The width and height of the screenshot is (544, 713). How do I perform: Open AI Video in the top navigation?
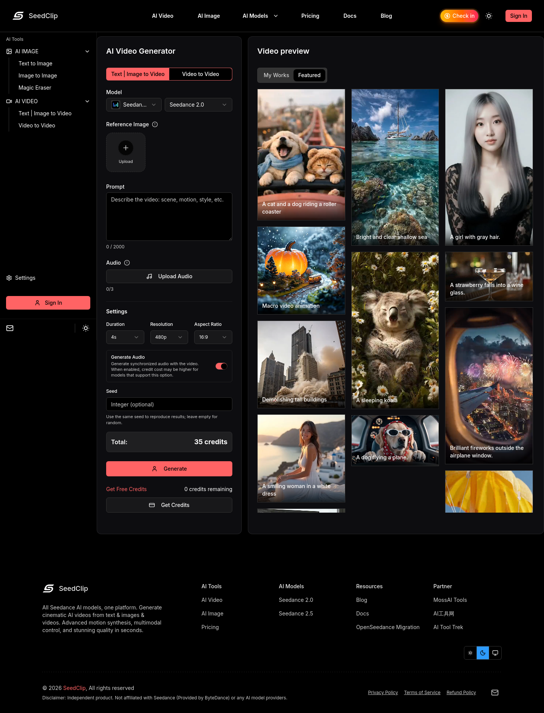[163, 16]
